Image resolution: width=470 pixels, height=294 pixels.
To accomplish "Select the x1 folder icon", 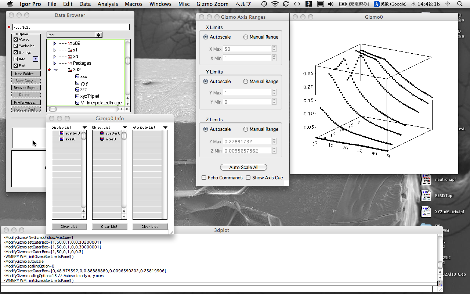I will 70,50.
